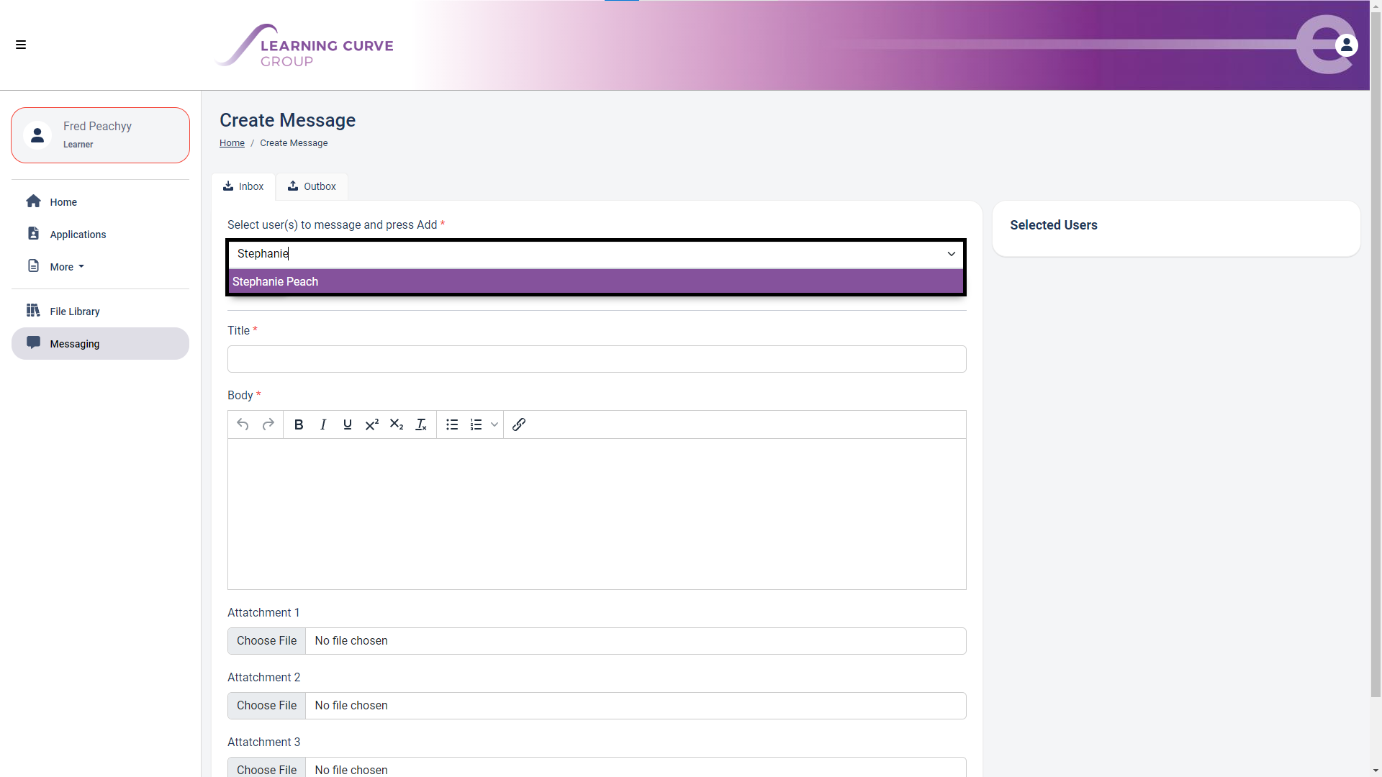Image resolution: width=1382 pixels, height=777 pixels.
Task: Click the Create Message page heading
Action: (287, 120)
